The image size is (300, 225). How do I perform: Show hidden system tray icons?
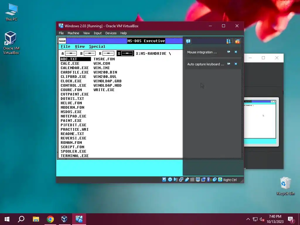[x=248, y=219]
